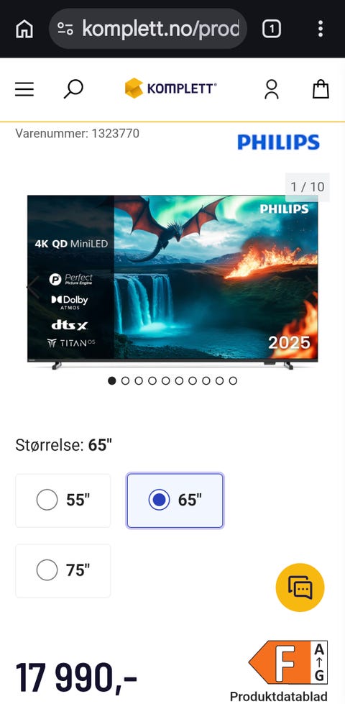Image resolution: width=345 pixels, height=704 pixels.
Task: Show previous product image with left arrow
Action: click(x=34, y=285)
